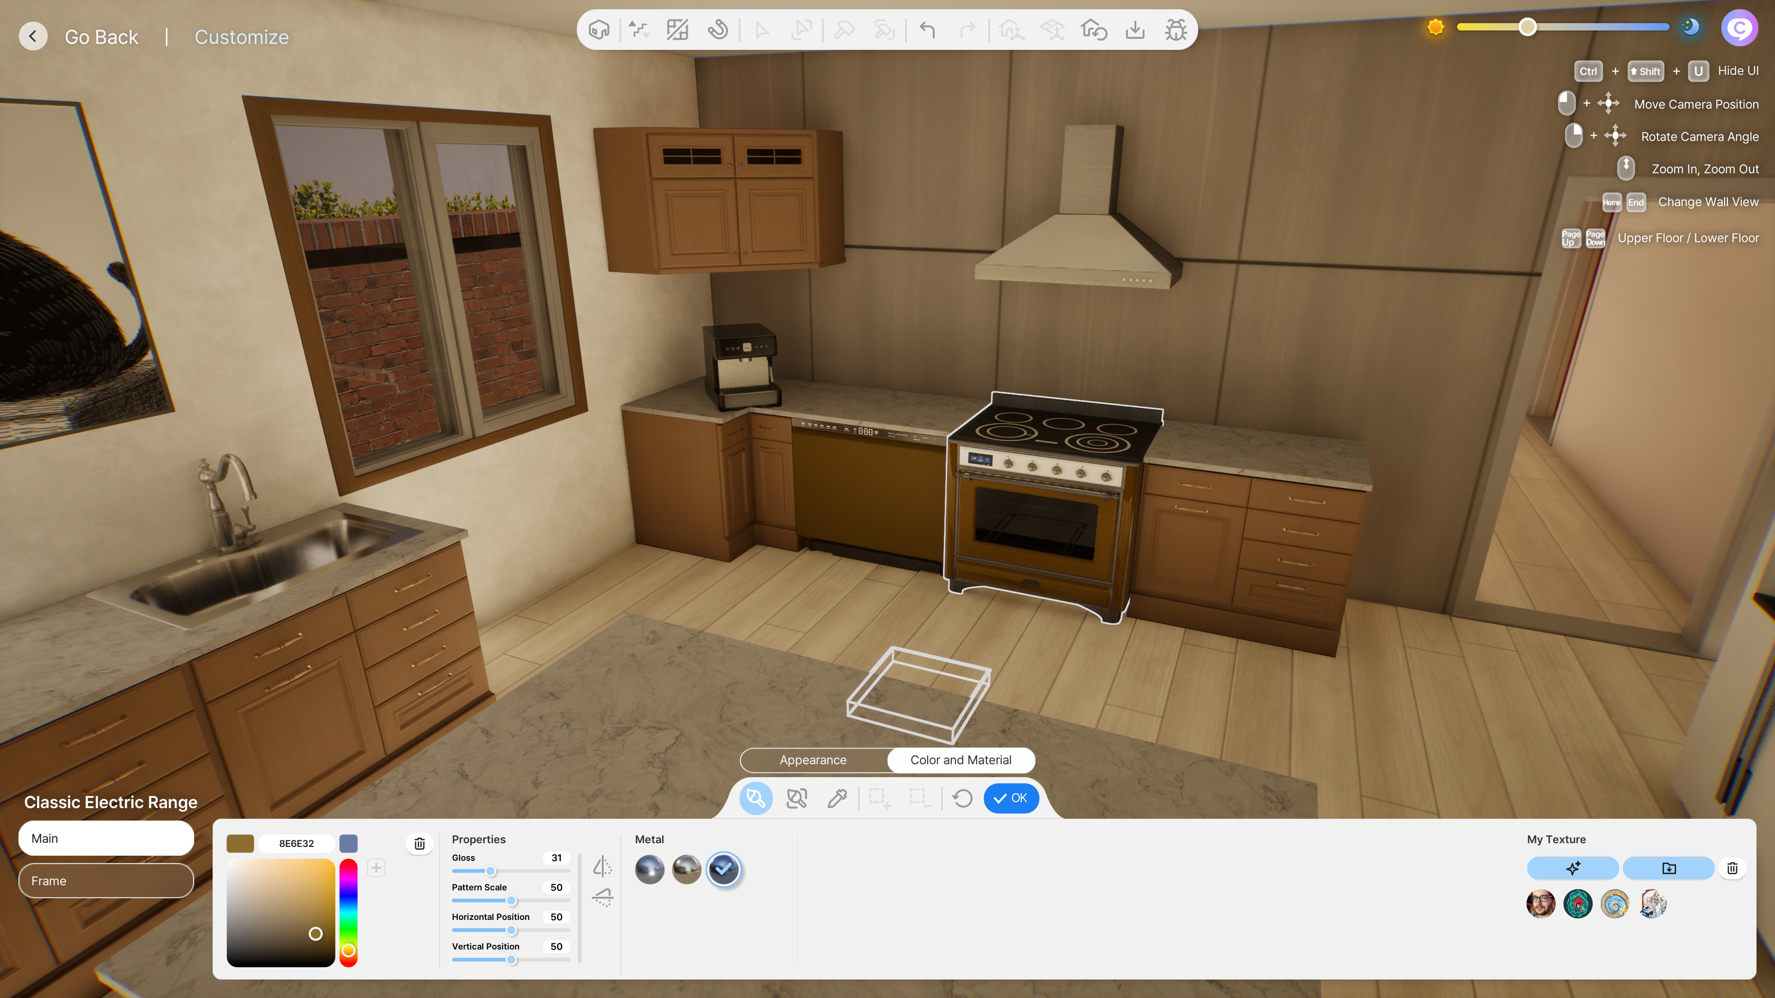Screen dimensions: 1775x998
Task: Select the second gold-toned metal material
Action: pos(686,869)
